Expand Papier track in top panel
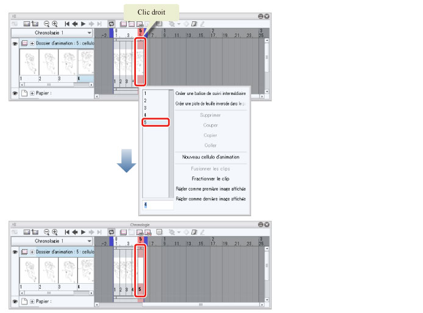 [x=32, y=93]
